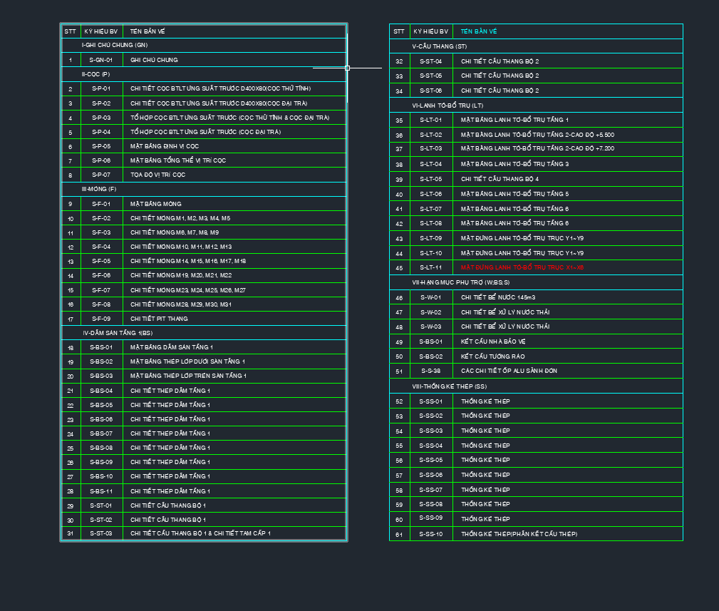Select the 'TÊN BẢN VẼ' header in the right table
This screenshot has width=719, height=611.
click(479, 31)
